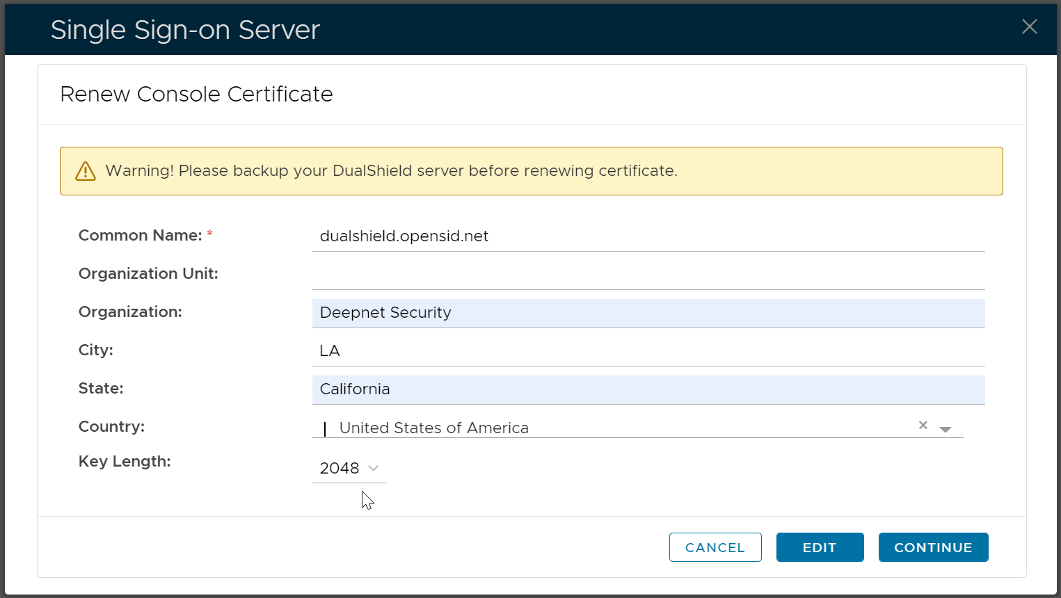Click the City field containing LA
Image resolution: width=1061 pixels, height=598 pixels.
pyautogui.click(x=647, y=351)
